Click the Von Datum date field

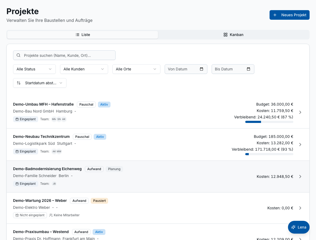[186, 69]
